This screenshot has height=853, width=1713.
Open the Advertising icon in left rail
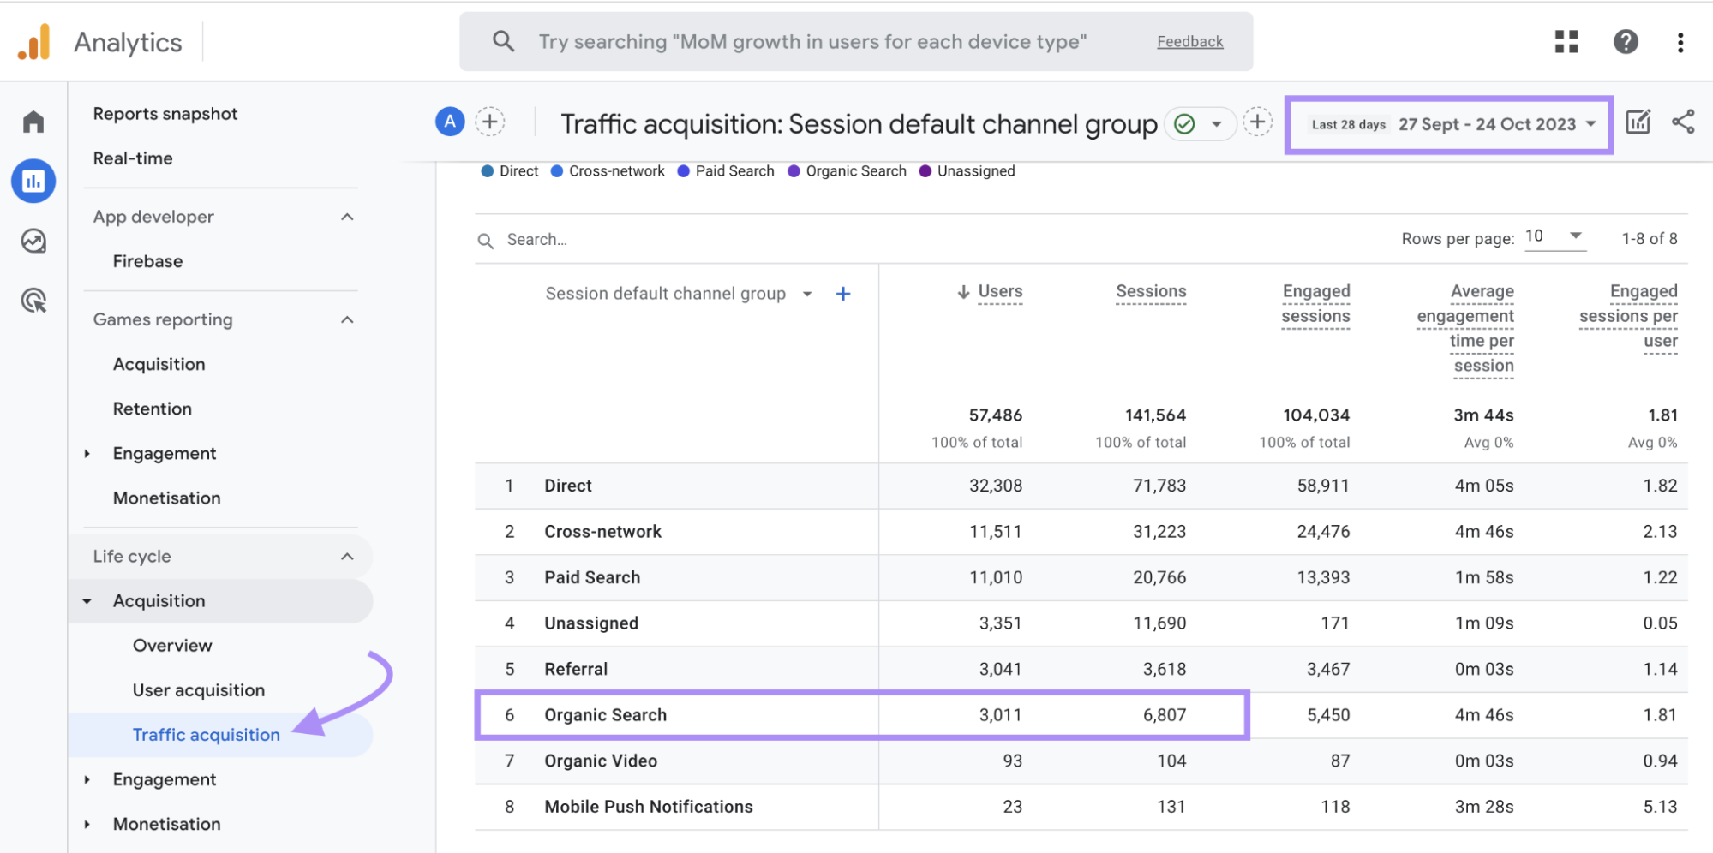click(x=33, y=301)
